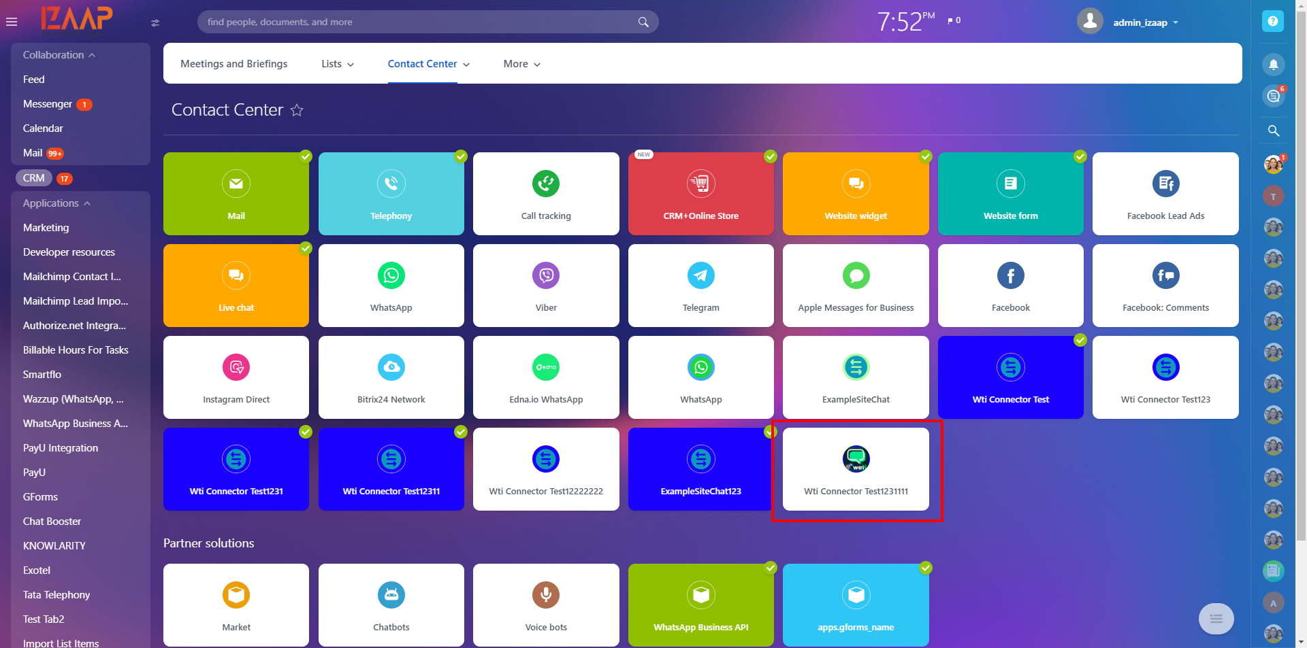Click the 7:52 PM clock
The image size is (1307, 648).
point(906,22)
